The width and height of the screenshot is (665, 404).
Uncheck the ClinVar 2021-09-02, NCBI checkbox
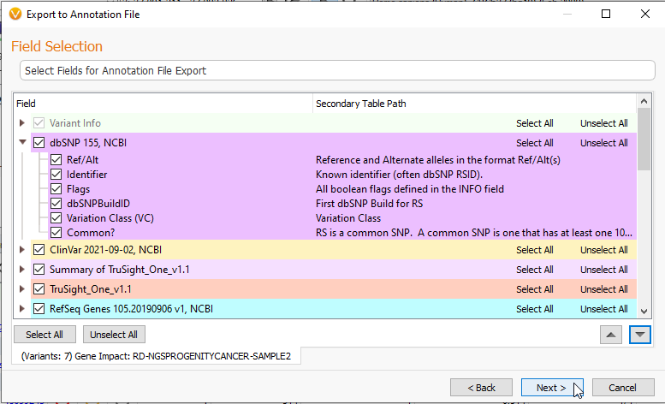click(x=39, y=250)
